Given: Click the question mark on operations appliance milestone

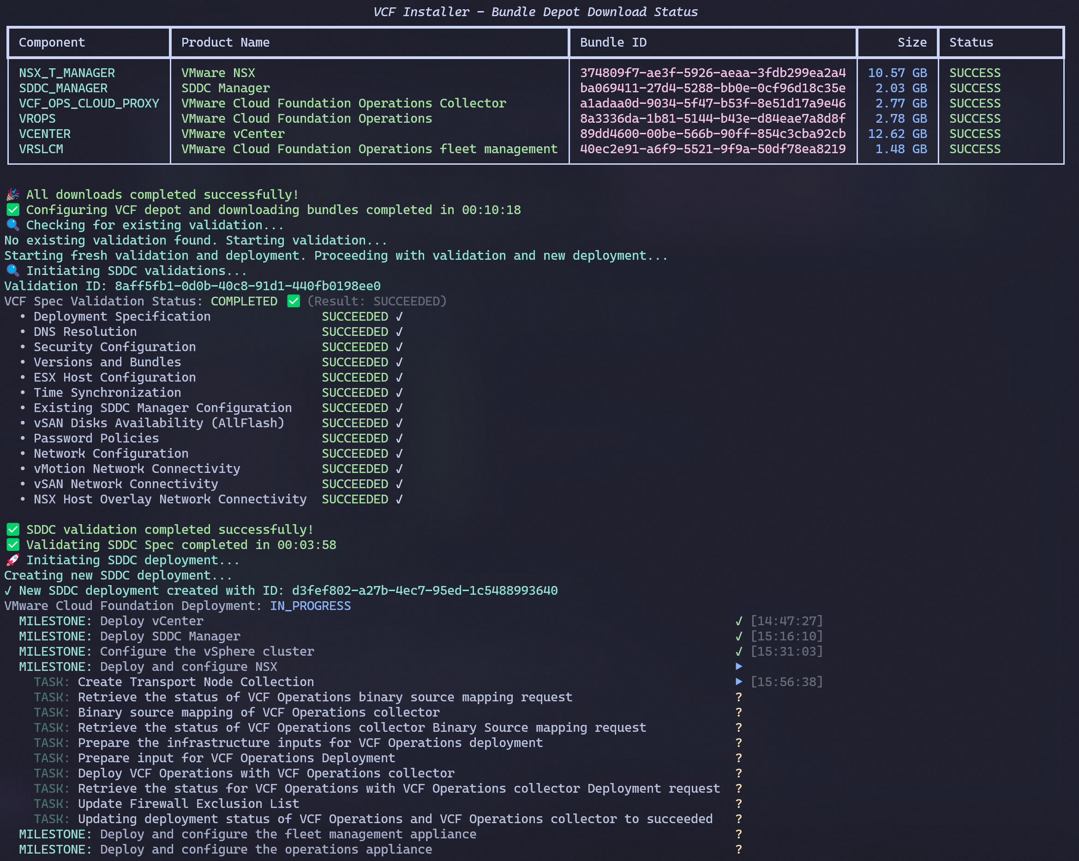Looking at the screenshot, I should [x=739, y=849].
